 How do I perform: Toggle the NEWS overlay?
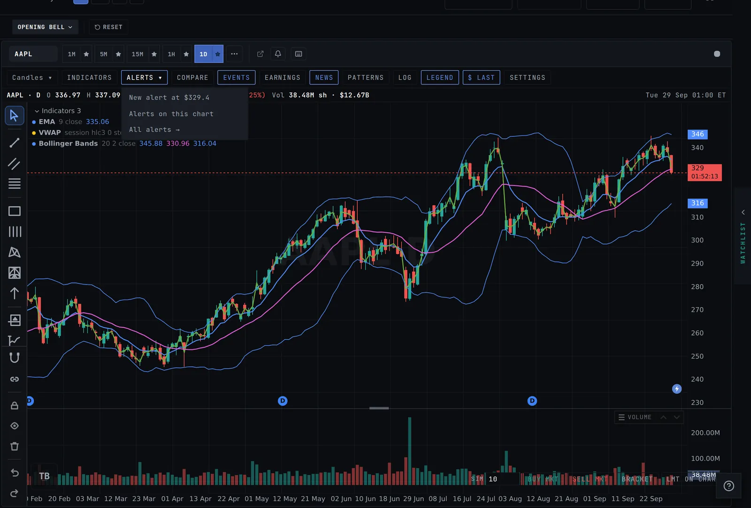click(x=324, y=77)
